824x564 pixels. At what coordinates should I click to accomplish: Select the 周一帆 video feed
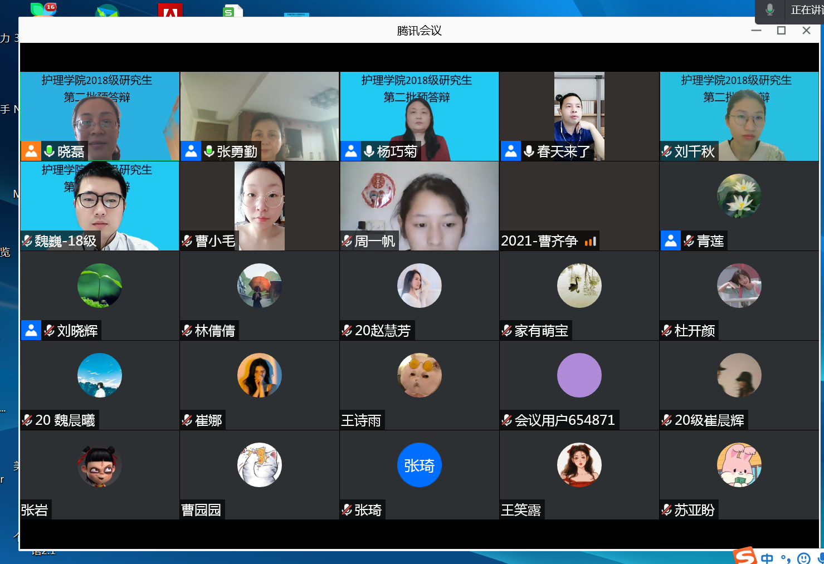(419, 206)
